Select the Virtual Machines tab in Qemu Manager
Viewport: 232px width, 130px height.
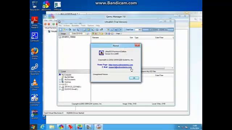50,28
